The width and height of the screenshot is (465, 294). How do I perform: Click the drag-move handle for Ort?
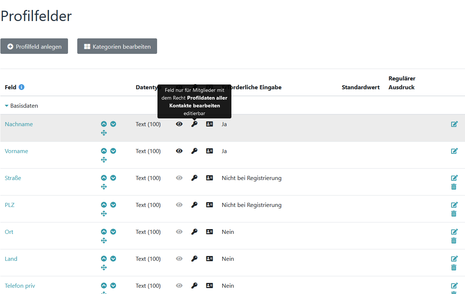coord(104,241)
